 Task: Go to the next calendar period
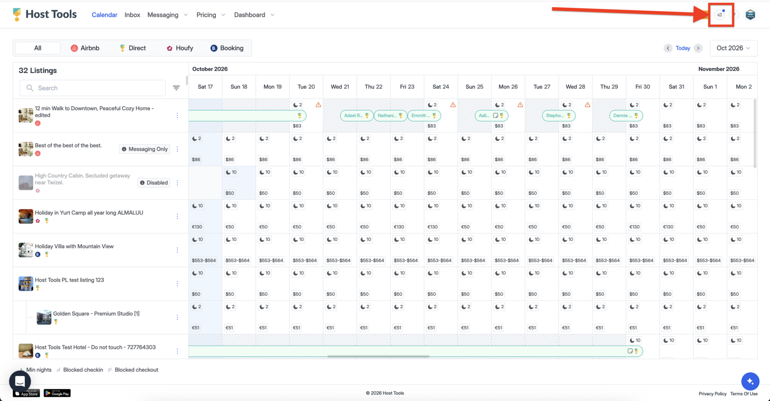click(698, 48)
